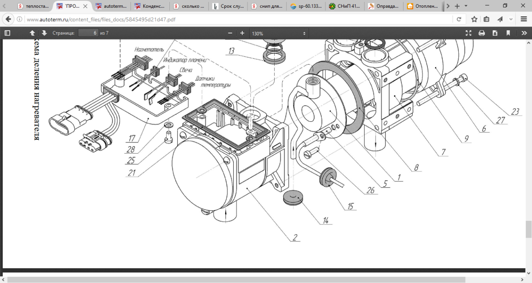Open the 'Срок слу...' tab
Viewport: 532px width, 283px height.
tap(228, 6)
